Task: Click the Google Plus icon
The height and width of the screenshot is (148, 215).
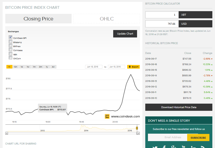Action: click(174, 147)
